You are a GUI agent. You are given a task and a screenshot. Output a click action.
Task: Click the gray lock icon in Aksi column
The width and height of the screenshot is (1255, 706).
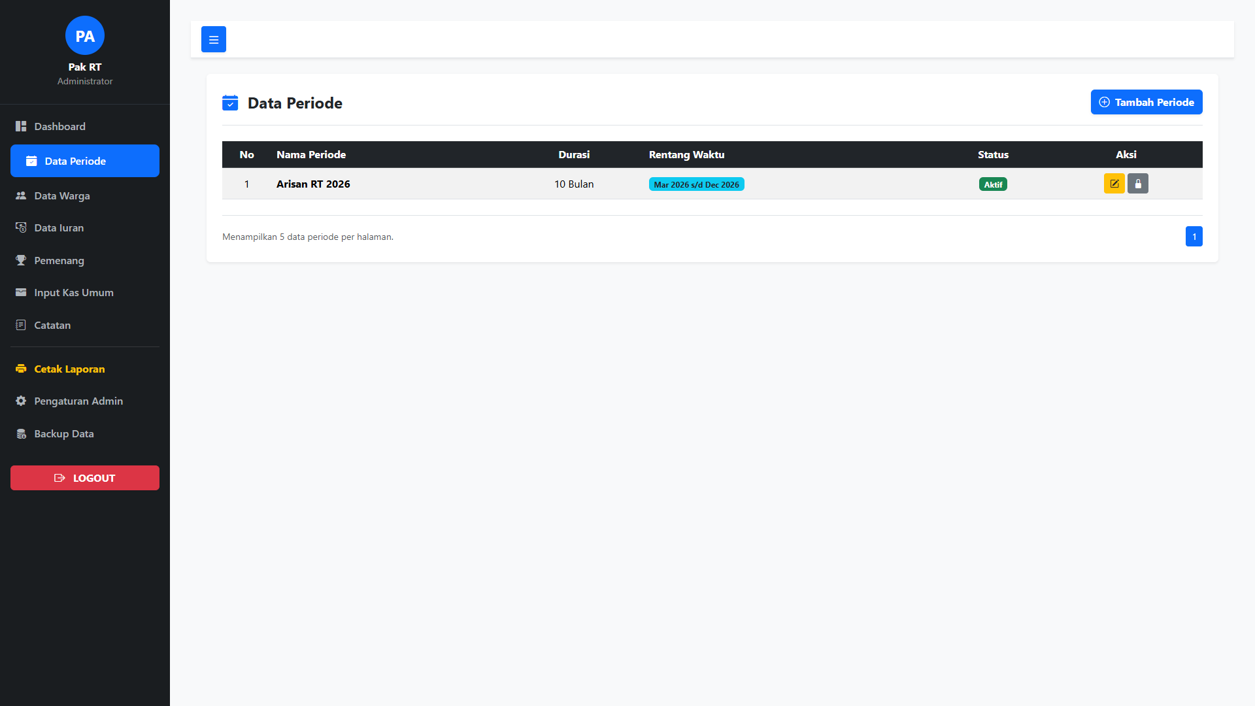coord(1138,184)
